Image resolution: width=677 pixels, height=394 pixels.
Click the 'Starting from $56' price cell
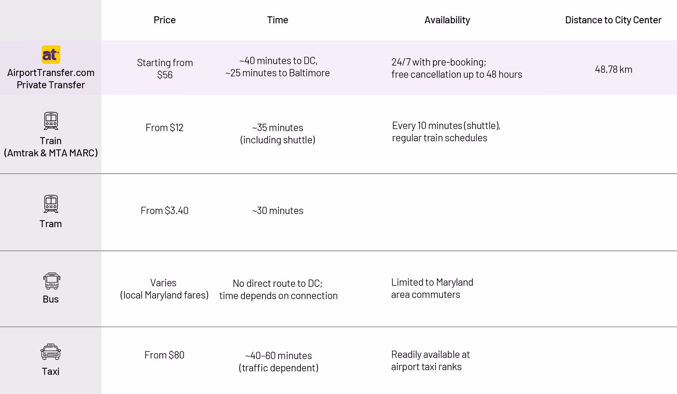165,69
